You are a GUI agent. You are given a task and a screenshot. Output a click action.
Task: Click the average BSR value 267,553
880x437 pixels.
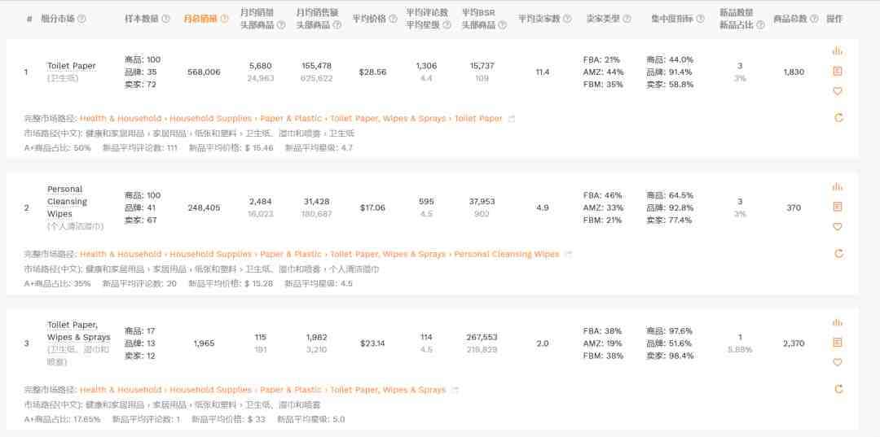tap(481, 337)
